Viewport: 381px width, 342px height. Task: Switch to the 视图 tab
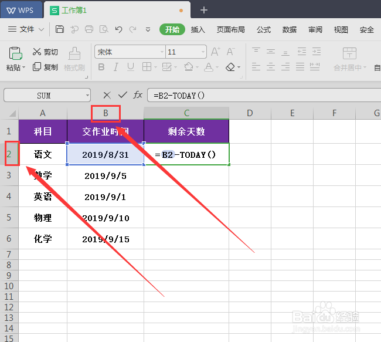[x=341, y=30]
